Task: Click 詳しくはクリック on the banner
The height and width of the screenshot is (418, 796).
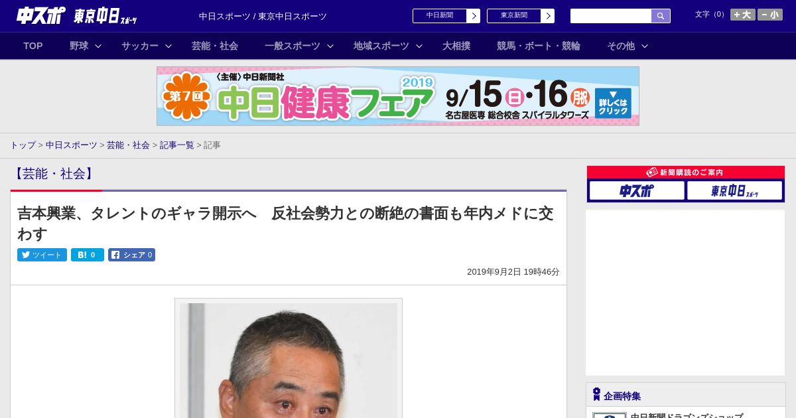Action: coord(613,103)
